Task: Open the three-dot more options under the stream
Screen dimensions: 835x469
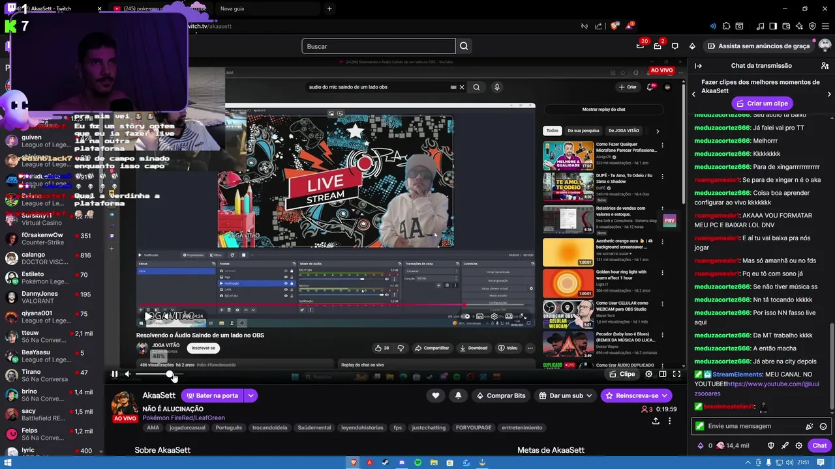Action: (669, 421)
